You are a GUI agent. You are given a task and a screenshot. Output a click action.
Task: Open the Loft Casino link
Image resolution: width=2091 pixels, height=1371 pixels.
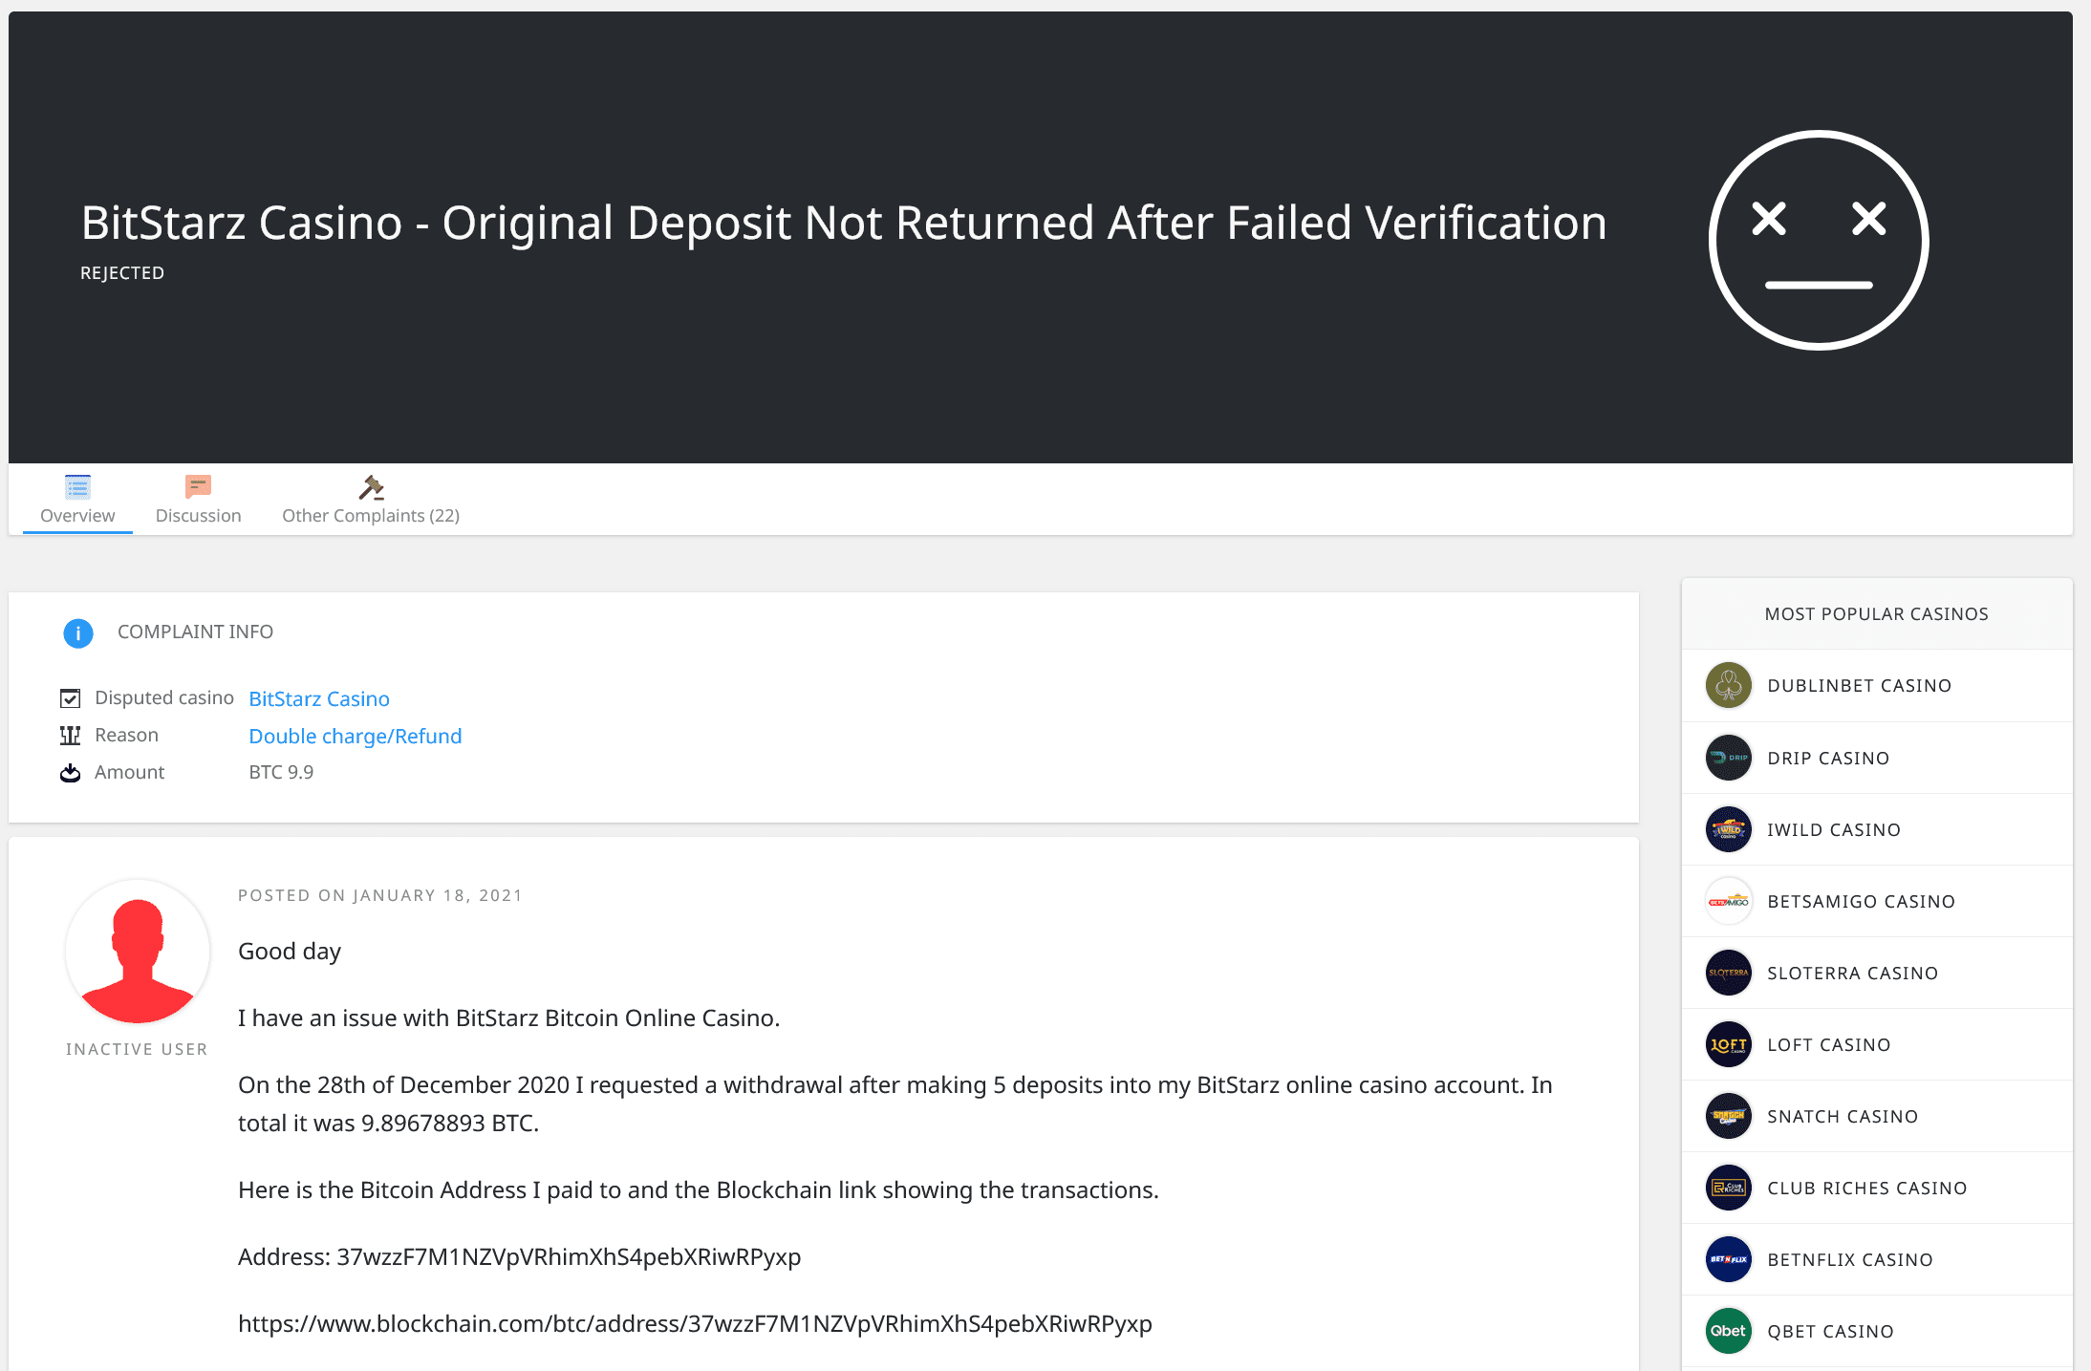[1829, 1045]
